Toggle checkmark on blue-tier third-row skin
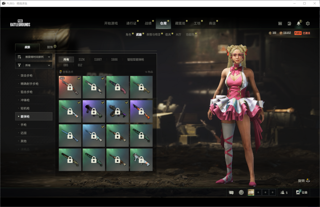Viewport: 320px width, 207px height. (x=103, y=127)
